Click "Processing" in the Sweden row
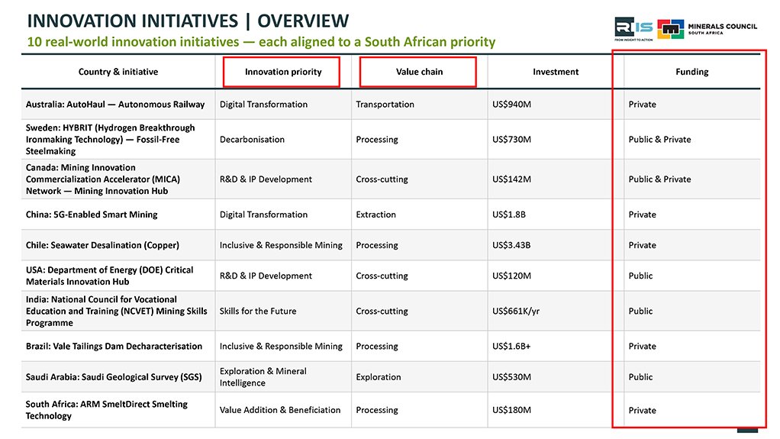This screenshot has height=439, width=780. 377,140
